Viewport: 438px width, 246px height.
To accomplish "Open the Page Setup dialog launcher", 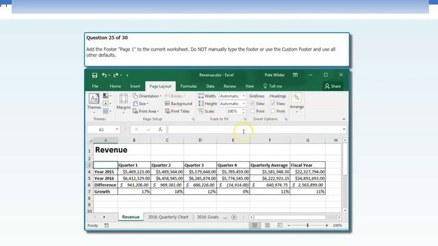I will (x=193, y=119).
